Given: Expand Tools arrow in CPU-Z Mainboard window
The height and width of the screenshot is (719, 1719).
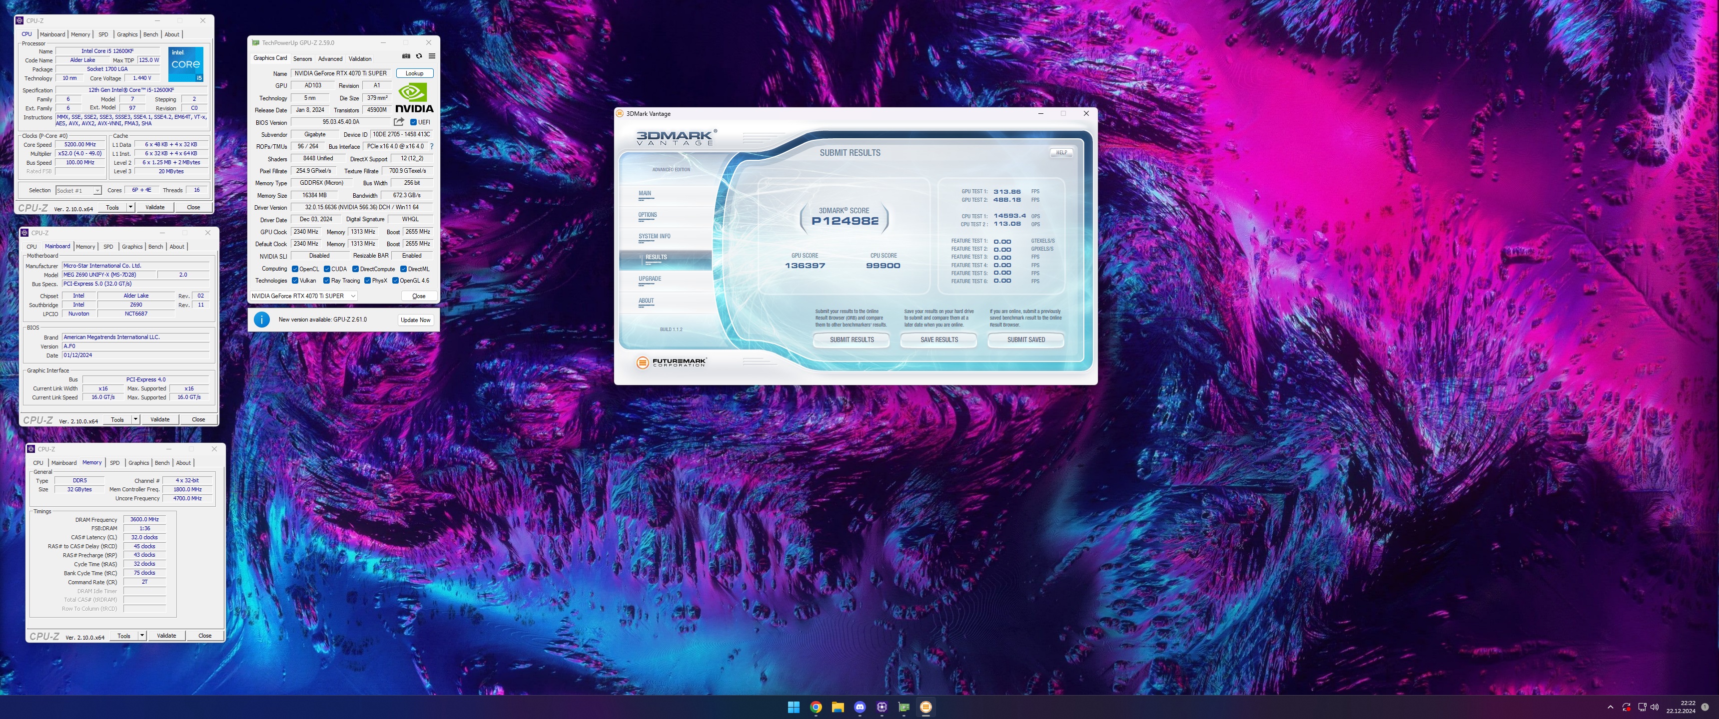Looking at the screenshot, I should point(135,419).
